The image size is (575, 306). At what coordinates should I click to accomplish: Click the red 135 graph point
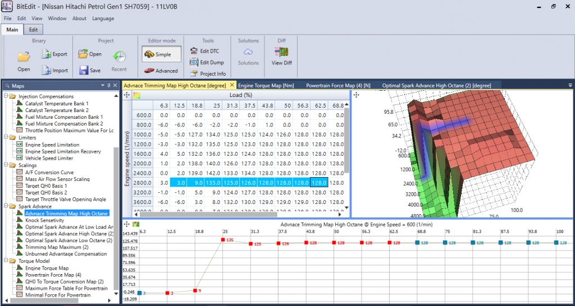pos(222,240)
